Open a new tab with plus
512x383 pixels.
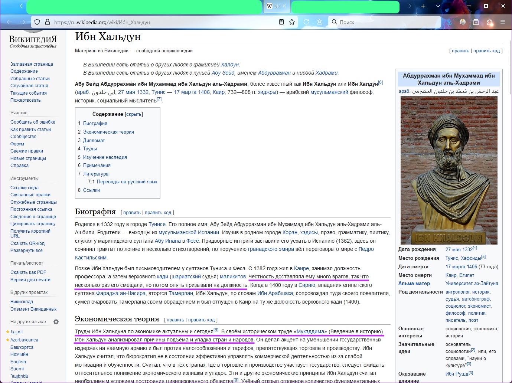(423, 6)
